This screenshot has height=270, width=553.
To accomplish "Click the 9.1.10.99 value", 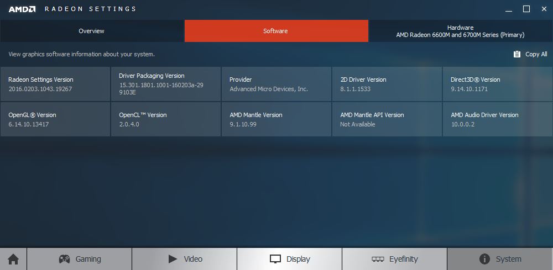I will [243, 124].
